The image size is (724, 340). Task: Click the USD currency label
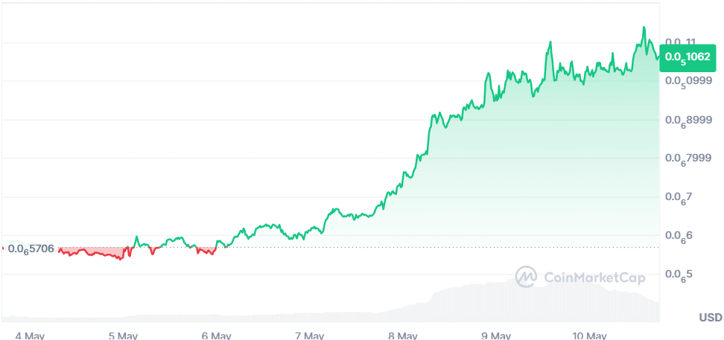[710, 318]
